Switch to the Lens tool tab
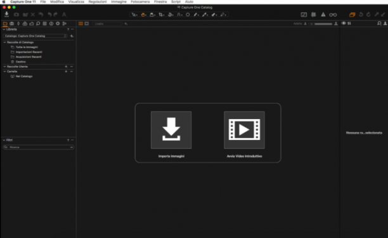388x238 pixels. (x=18, y=23)
